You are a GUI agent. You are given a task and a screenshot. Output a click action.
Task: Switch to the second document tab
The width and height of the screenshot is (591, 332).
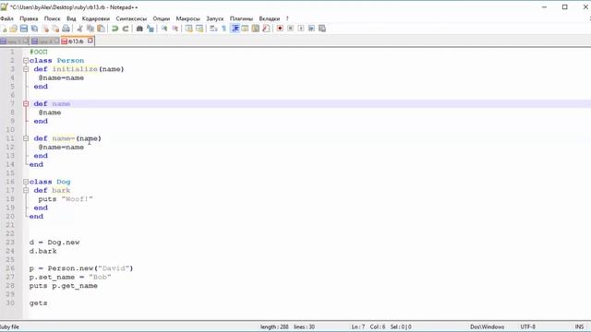pyautogui.click(x=45, y=41)
